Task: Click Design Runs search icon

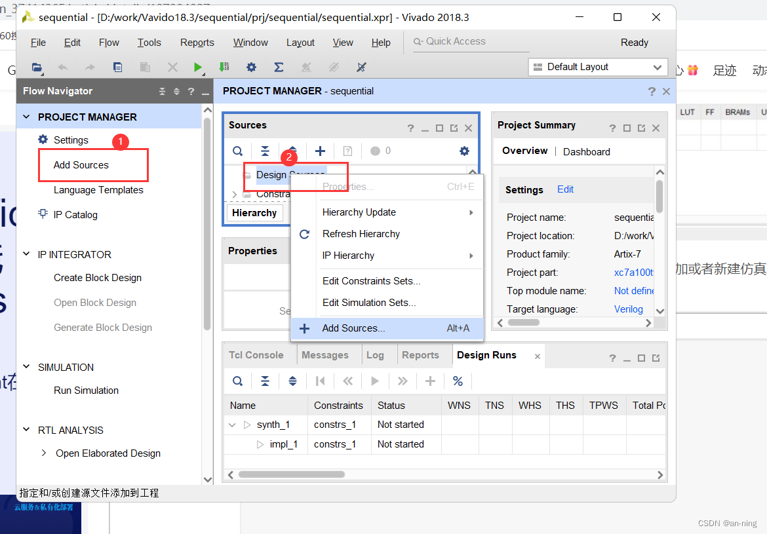Action: tap(238, 381)
